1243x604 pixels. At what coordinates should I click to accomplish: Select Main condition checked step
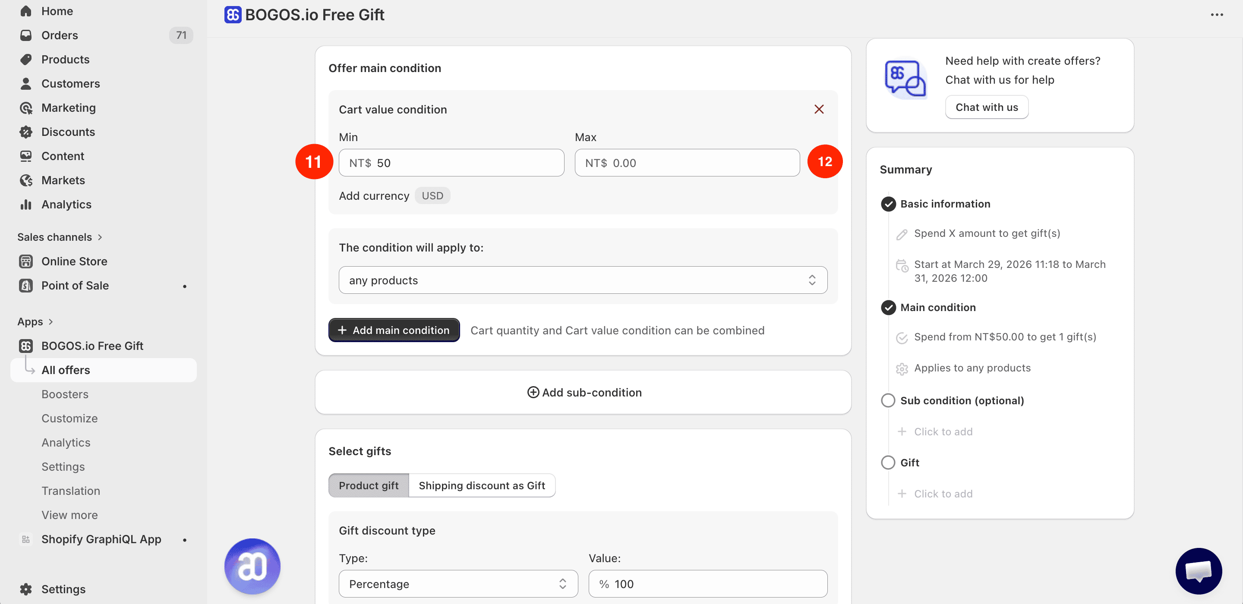pos(888,307)
